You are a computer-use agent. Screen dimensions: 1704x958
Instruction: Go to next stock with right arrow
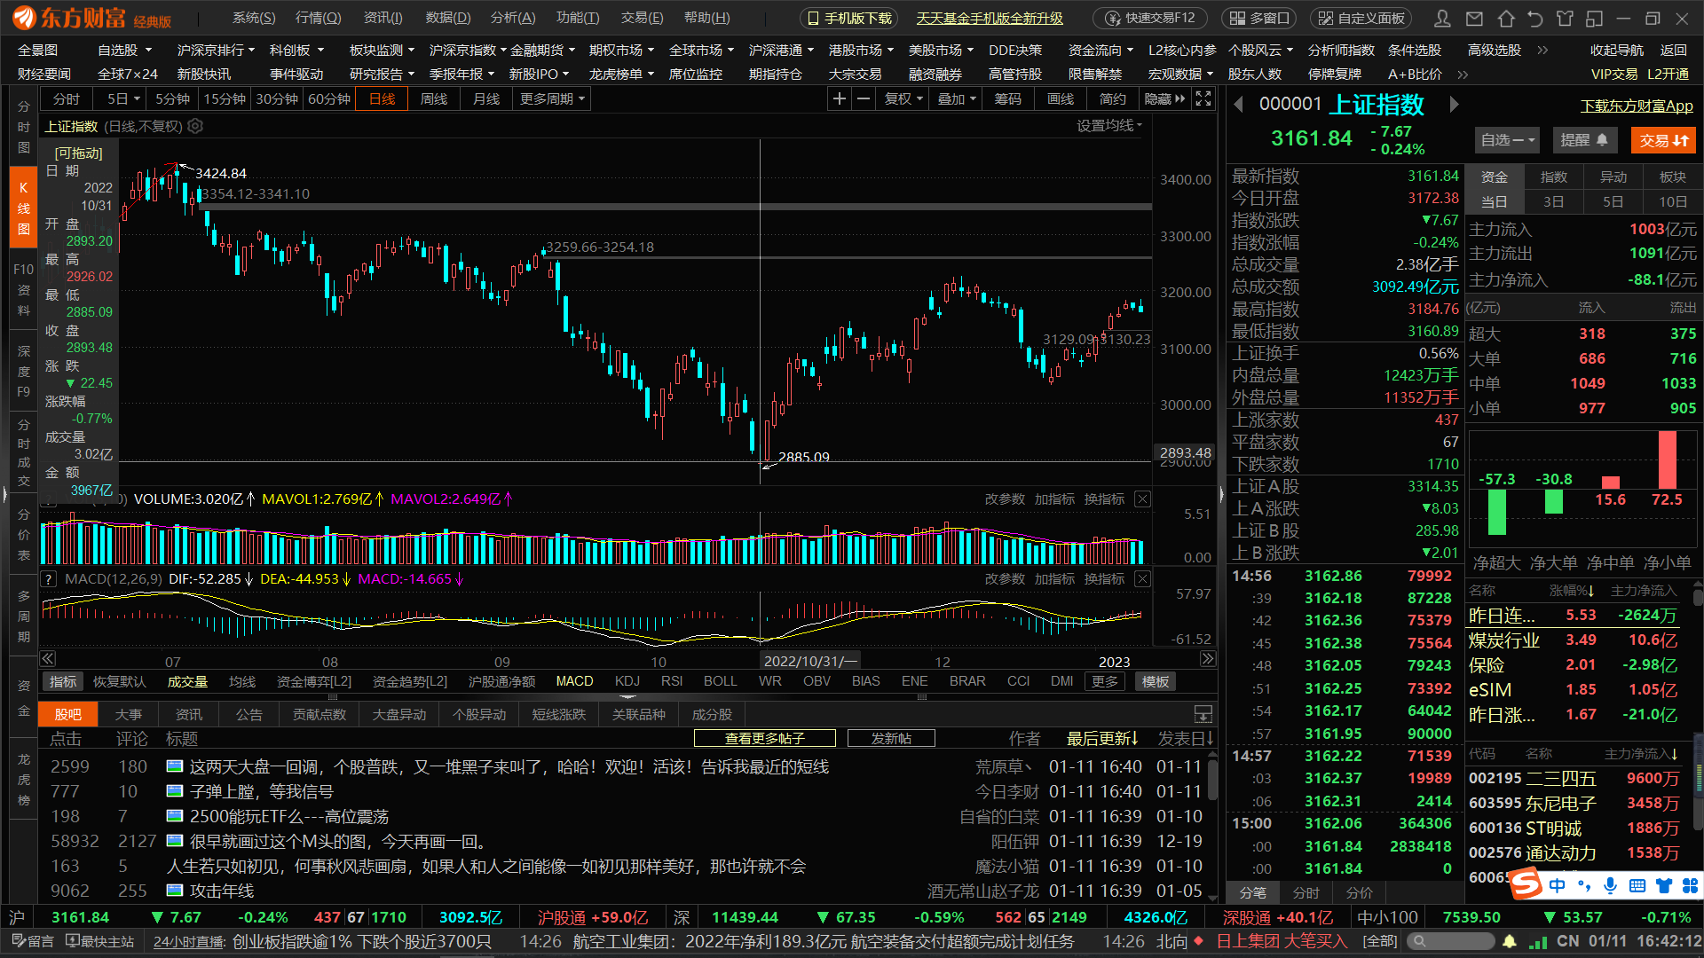click(x=1454, y=105)
